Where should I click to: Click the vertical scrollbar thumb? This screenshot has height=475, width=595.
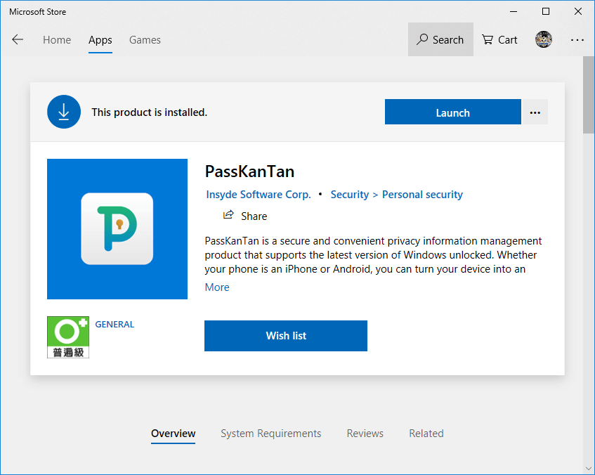point(589,95)
